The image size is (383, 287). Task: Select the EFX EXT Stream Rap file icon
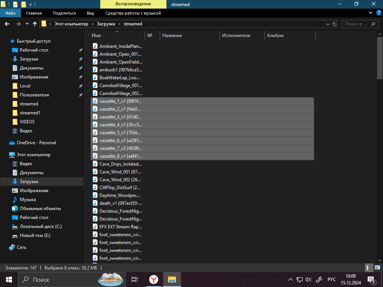click(x=95, y=227)
